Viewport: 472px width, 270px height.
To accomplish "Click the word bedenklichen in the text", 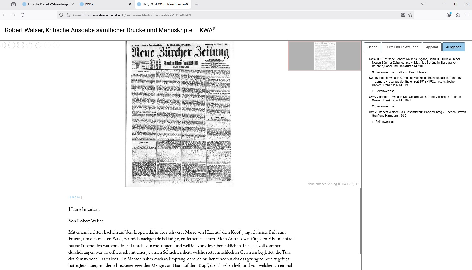I will point(228,246).
